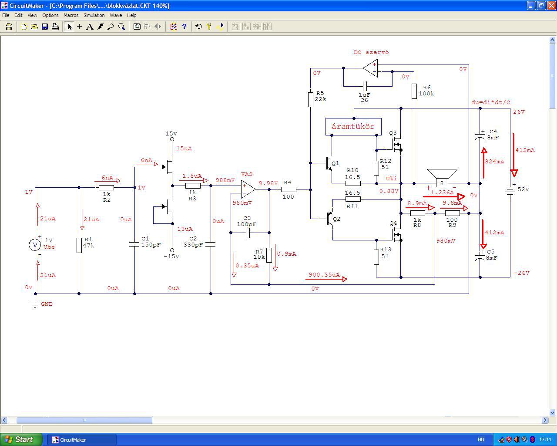
Task: Open the Wave menu
Action: [116, 15]
